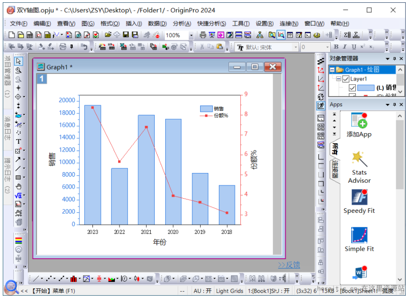Click the Underline formatting button
Image resolution: width=408 pixels, height=298 pixels.
coord(354,47)
